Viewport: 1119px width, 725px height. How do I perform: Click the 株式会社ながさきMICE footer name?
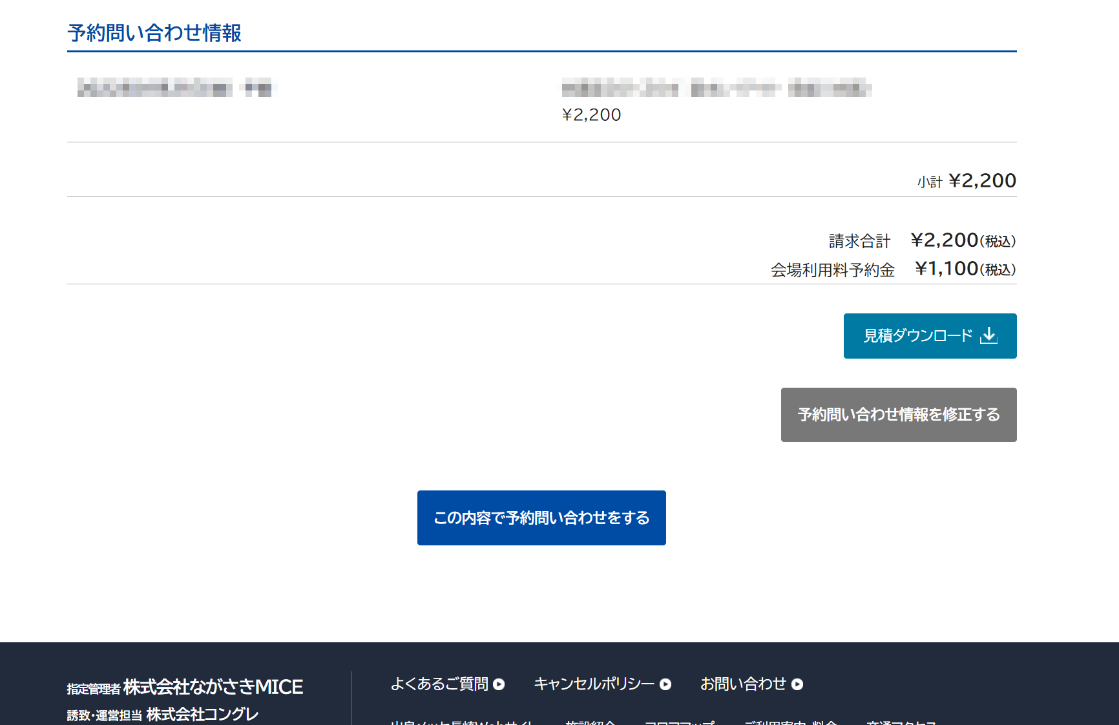(x=213, y=687)
